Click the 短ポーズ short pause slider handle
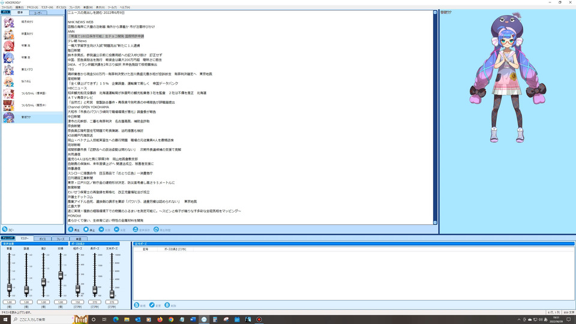Image resolution: width=576 pixels, height=324 pixels. (x=77, y=289)
